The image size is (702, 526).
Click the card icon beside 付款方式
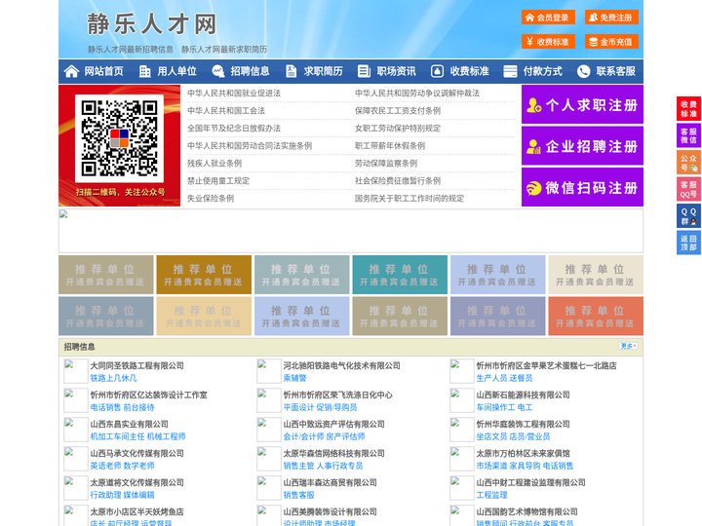[x=510, y=71]
